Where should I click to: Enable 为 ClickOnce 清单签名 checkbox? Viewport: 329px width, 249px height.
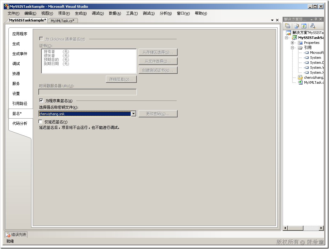tap(41, 39)
